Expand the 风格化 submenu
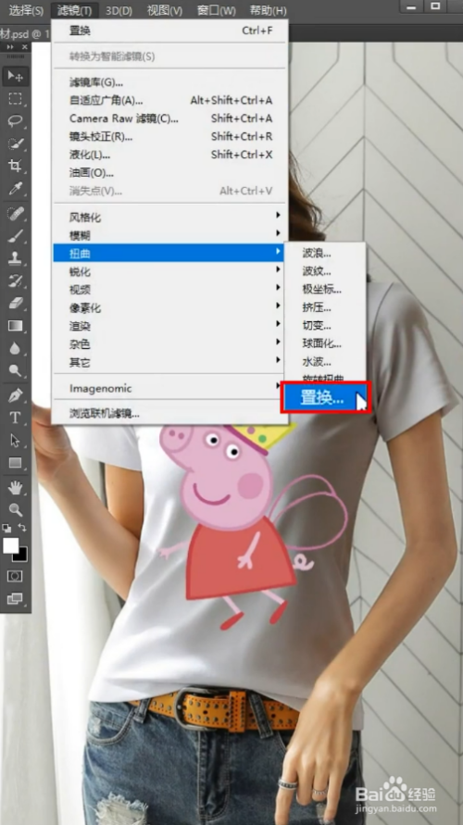Screen dimensions: 463x825 pos(169,218)
